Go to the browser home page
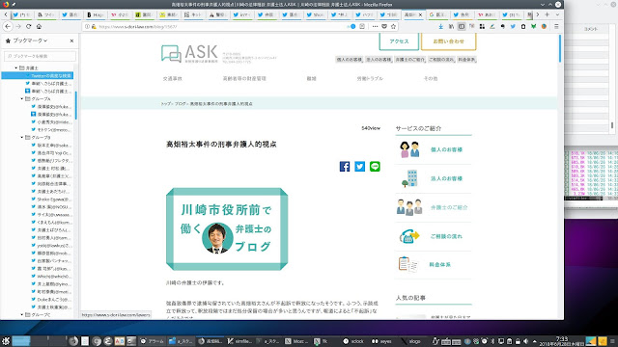This screenshot has height=347, width=618. click(39, 26)
